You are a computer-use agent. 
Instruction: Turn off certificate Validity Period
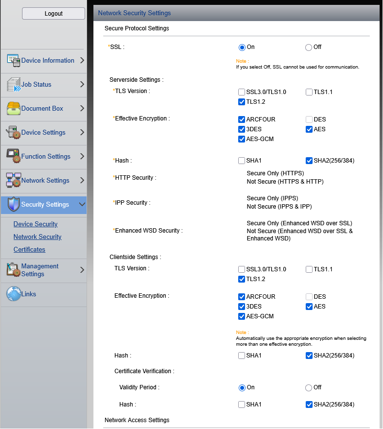309,388
